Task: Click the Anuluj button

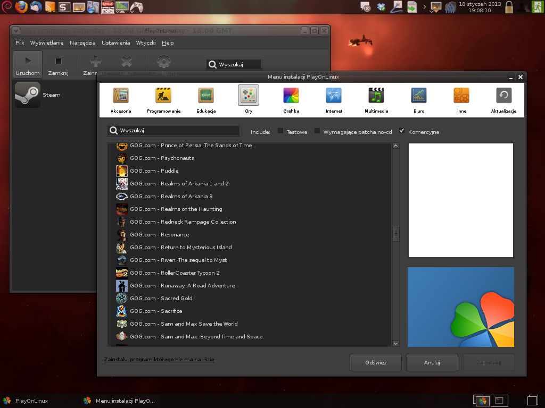Action: point(432,362)
